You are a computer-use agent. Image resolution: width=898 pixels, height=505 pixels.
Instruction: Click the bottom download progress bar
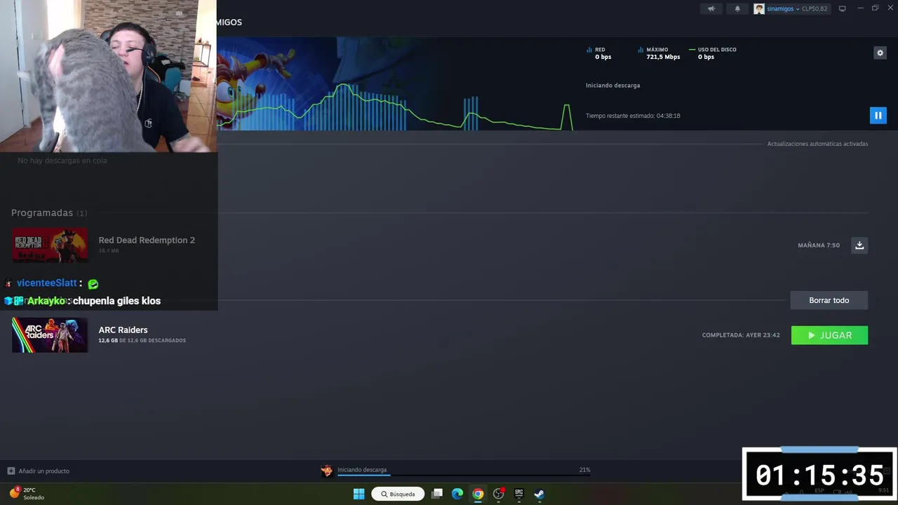[464, 475]
